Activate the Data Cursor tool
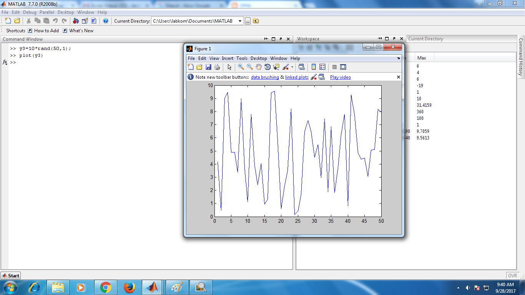The image size is (525, 295). click(276, 67)
